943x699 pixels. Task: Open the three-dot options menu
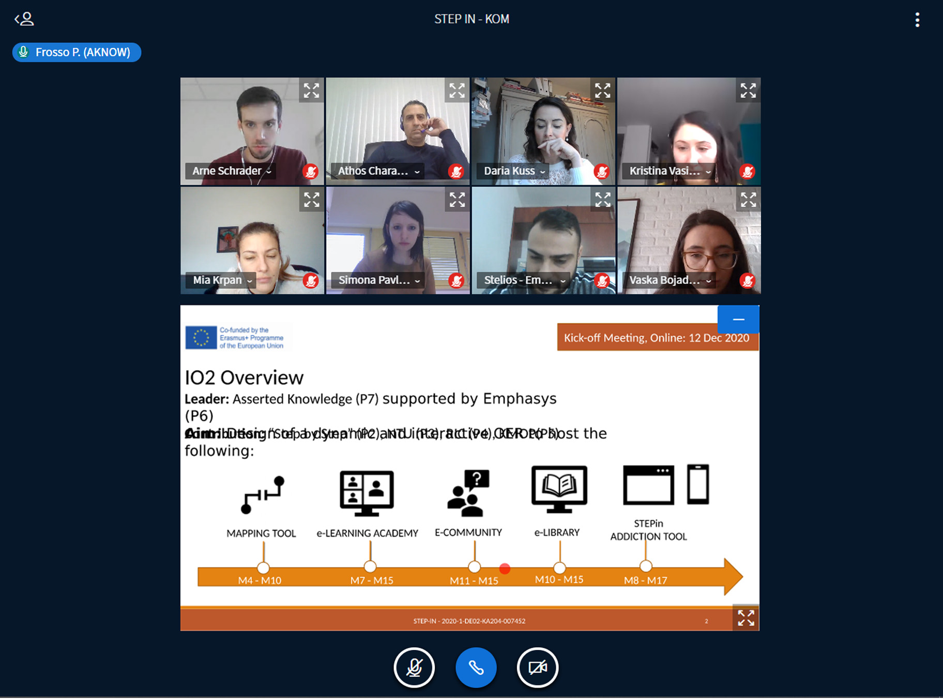[917, 20]
